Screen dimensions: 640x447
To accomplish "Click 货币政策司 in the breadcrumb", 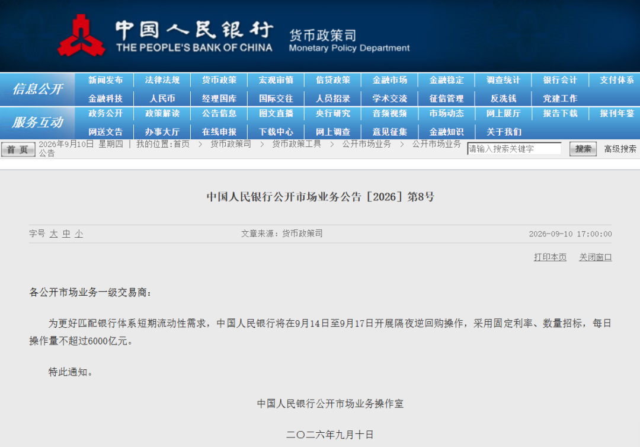I will (x=231, y=144).
